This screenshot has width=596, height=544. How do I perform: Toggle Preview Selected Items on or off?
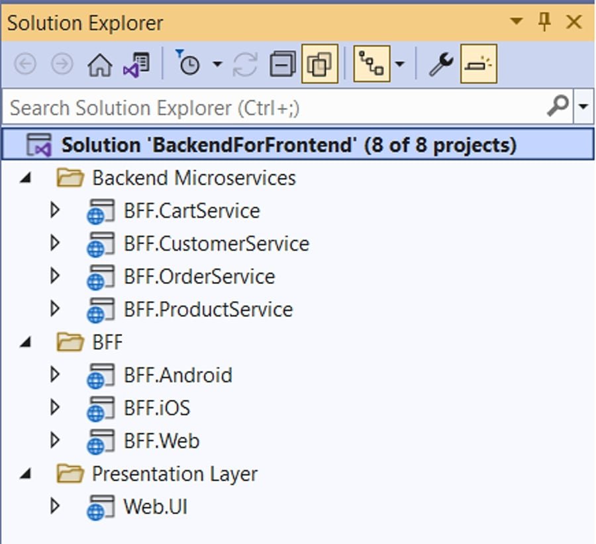tap(478, 64)
